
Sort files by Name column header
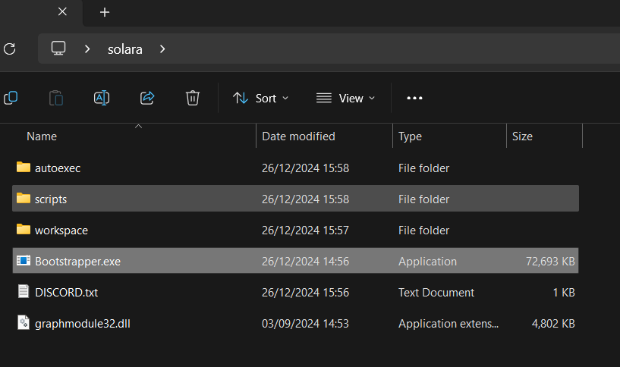click(42, 136)
